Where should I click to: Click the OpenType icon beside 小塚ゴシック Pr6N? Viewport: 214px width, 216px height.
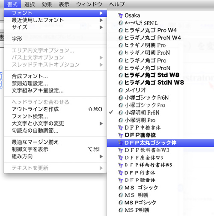(121, 98)
